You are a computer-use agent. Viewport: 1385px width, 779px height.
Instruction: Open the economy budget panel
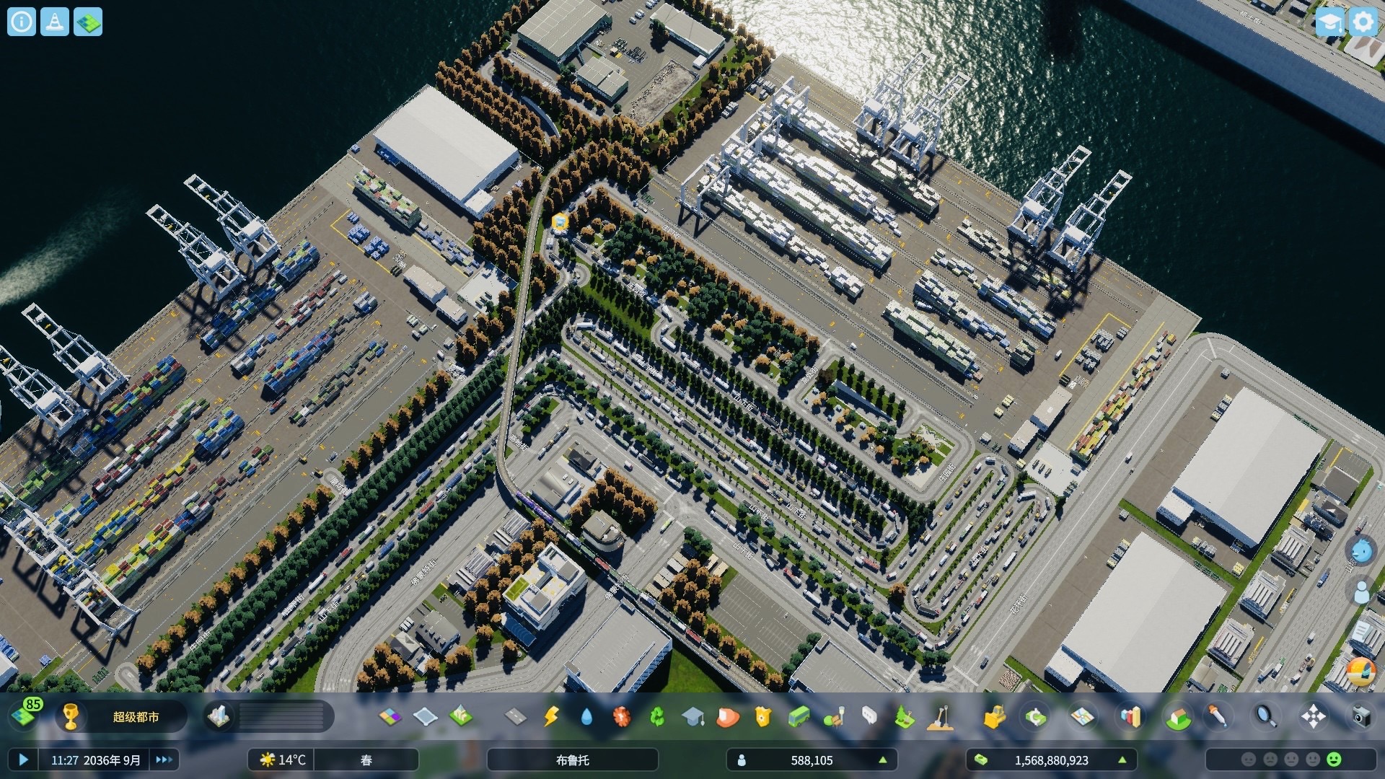pyautogui.click(x=1036, y=716)
